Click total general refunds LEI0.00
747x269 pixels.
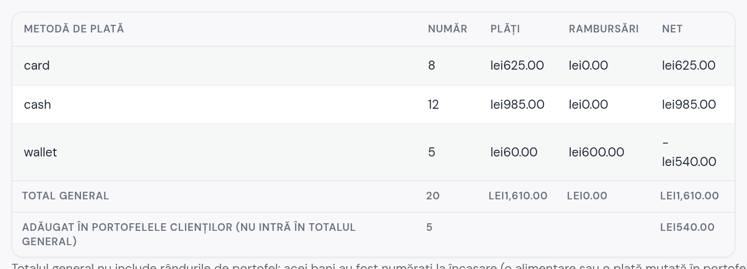[587, 196]
